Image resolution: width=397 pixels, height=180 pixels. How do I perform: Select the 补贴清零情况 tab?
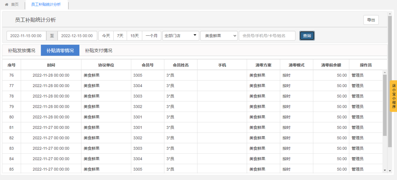[60, 50]
